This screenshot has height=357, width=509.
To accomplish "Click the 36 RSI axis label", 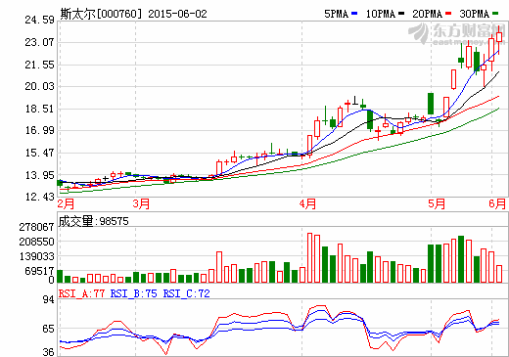I will click(48, 352).
